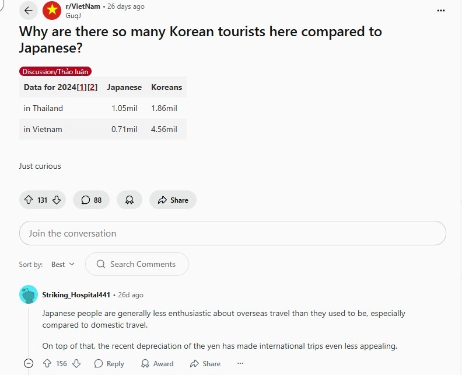The height and width of the screenshot is (375, 462).
Task: Click Join the conversation field
Action: point(232,233)
